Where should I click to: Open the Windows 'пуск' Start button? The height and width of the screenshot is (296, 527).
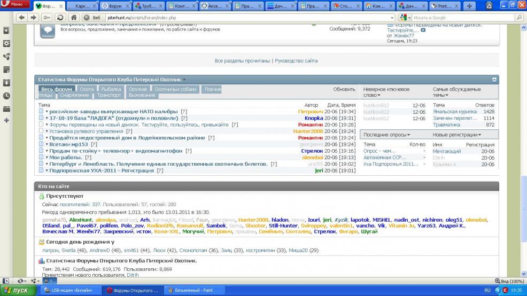tap(16, 290)
